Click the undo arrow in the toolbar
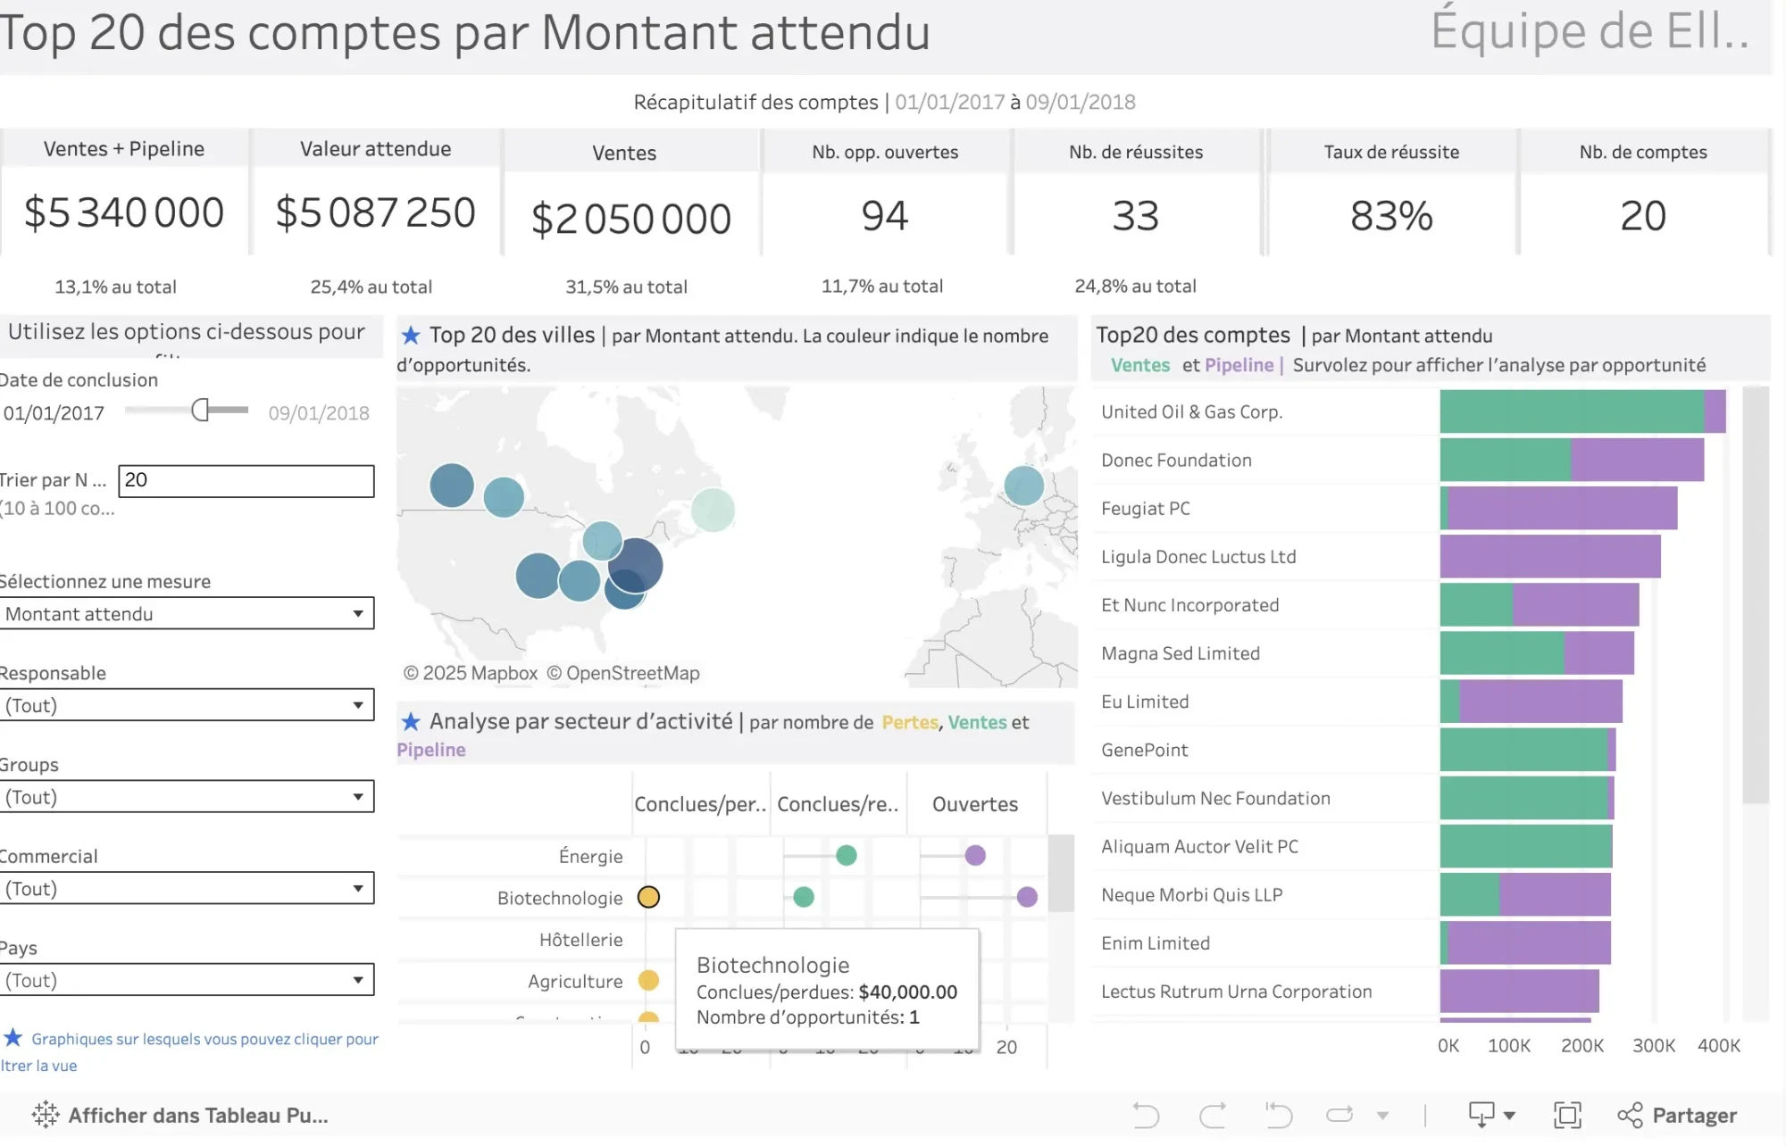The height and width of the screenshot is (1146, 1786). [x=1146, y=1115]
